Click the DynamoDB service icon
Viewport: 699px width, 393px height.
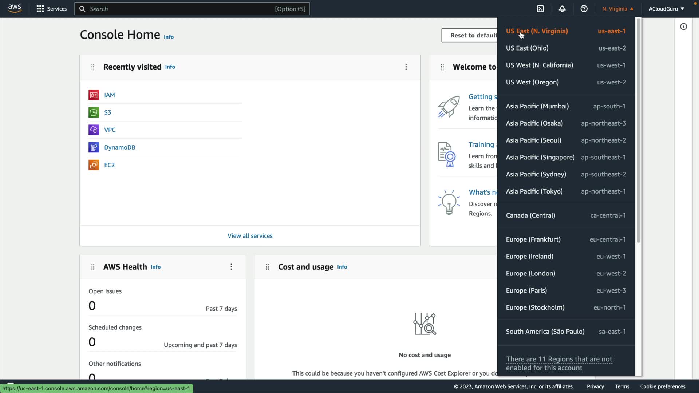pyautogui.click(x=94, y=147)
